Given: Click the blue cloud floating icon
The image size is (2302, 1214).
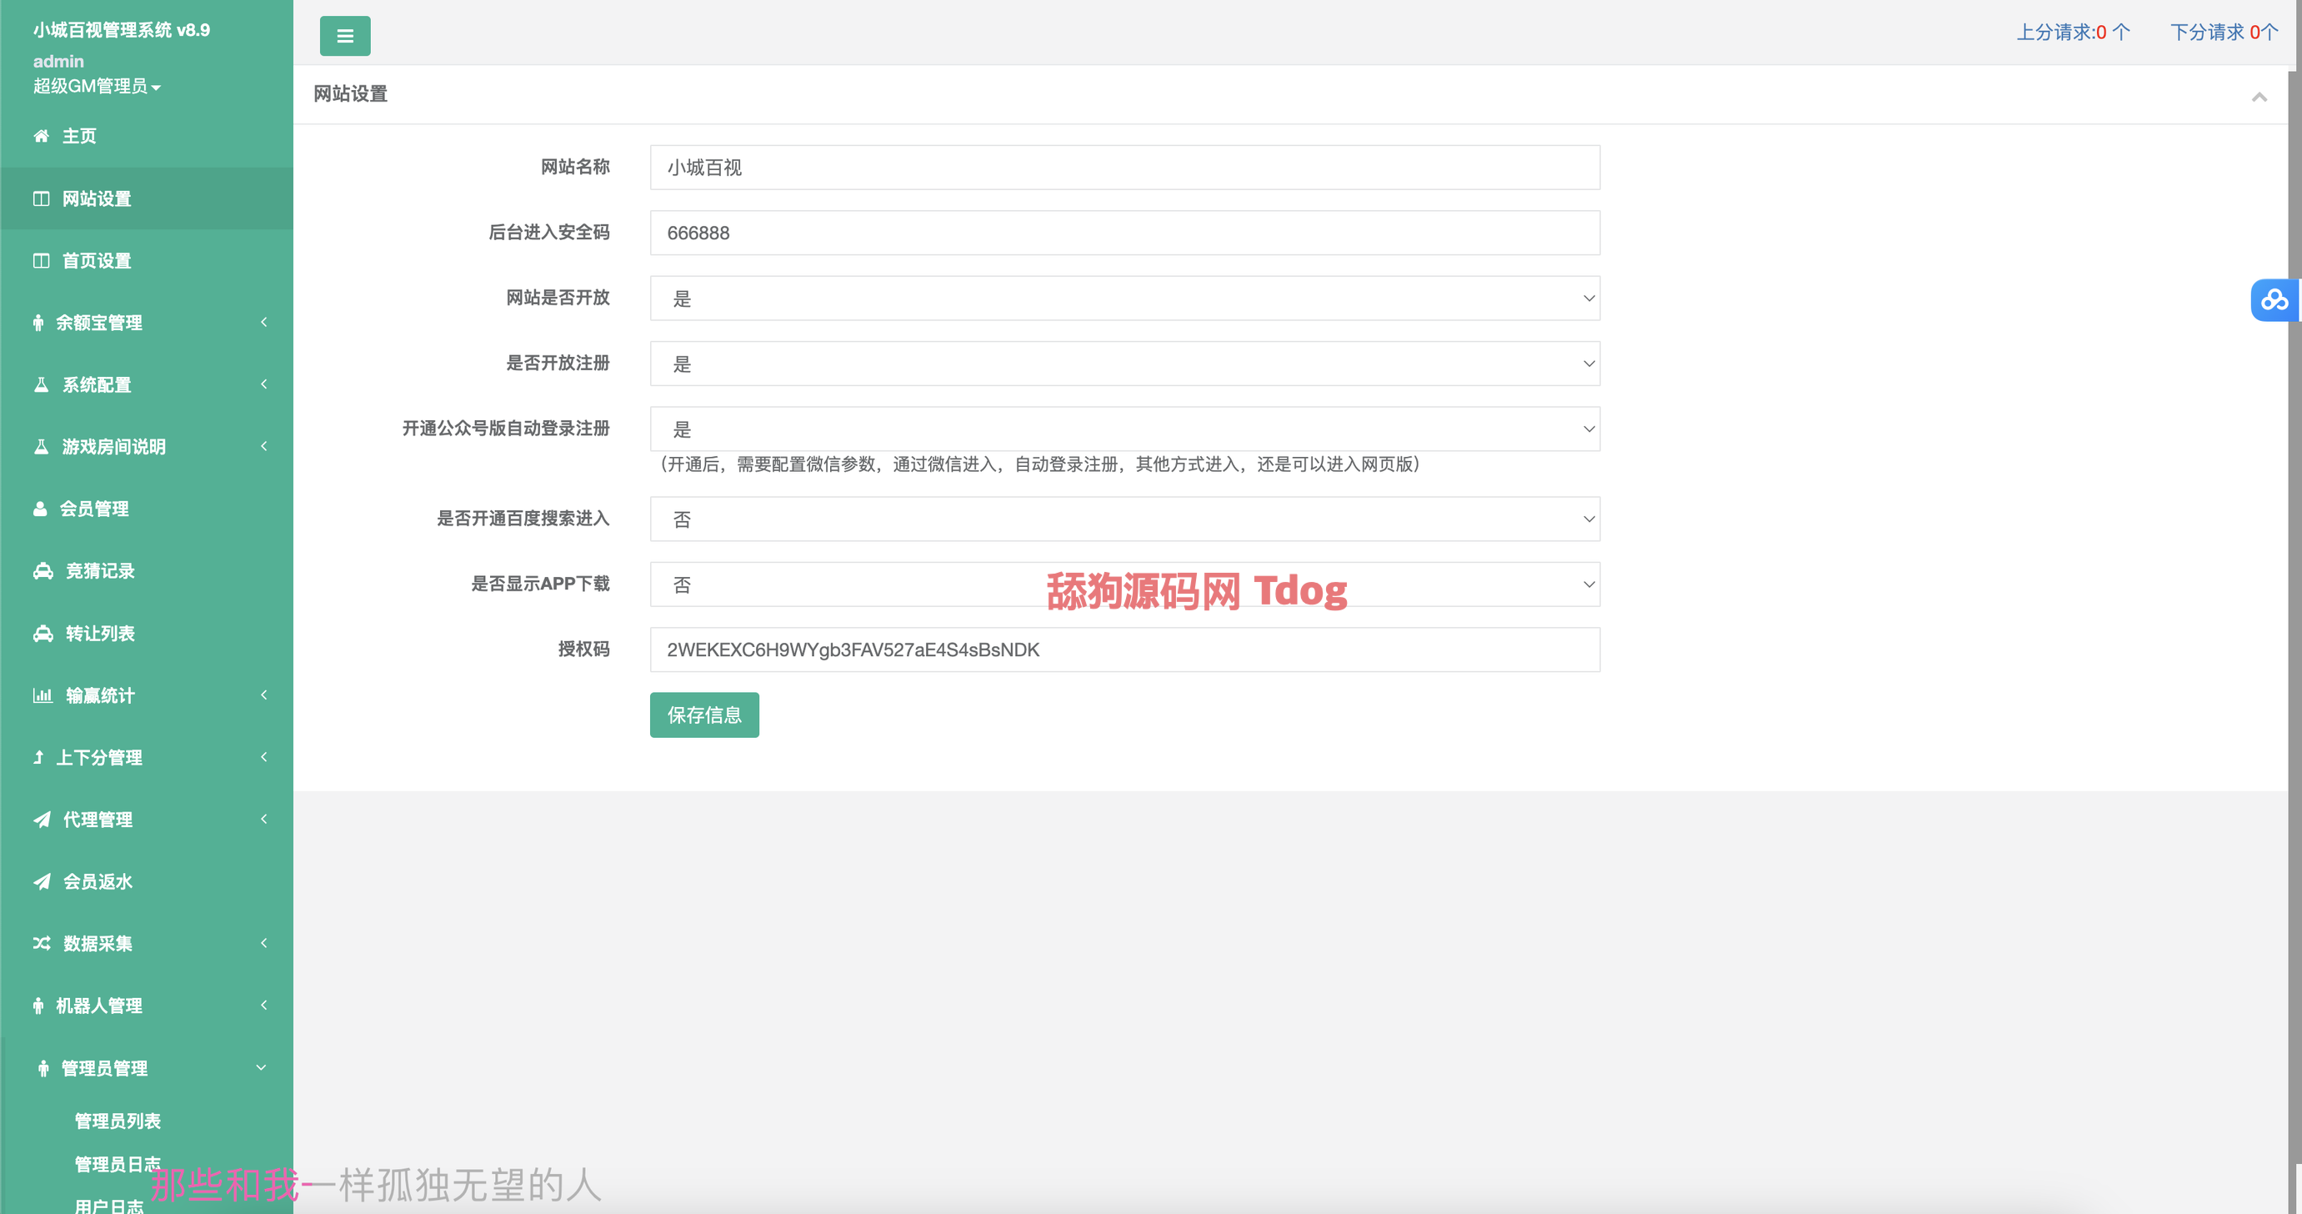Looking at the screenshot, I should [x=2274, y=300].
